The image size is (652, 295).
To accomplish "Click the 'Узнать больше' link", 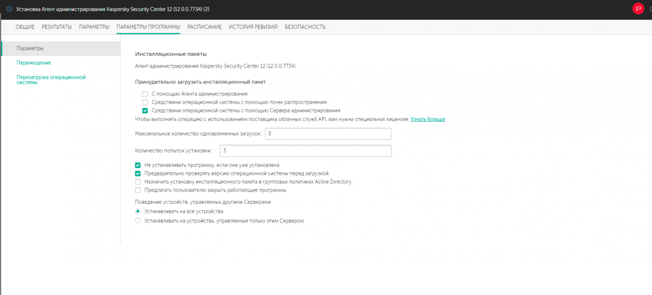I will (x=428, y=119).
